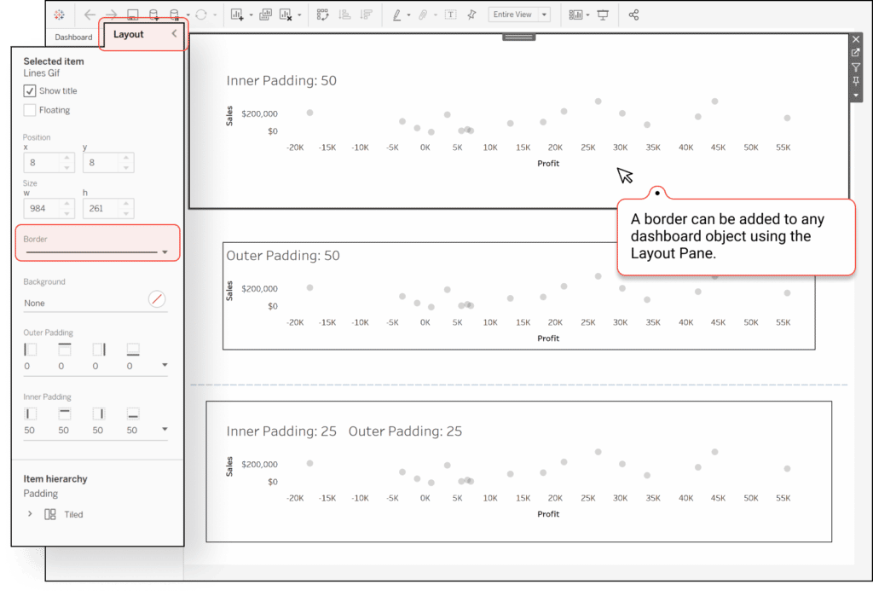Click the Inner Padding top side icon
Viewport: 873px width, 596px height.
[65, 414]
